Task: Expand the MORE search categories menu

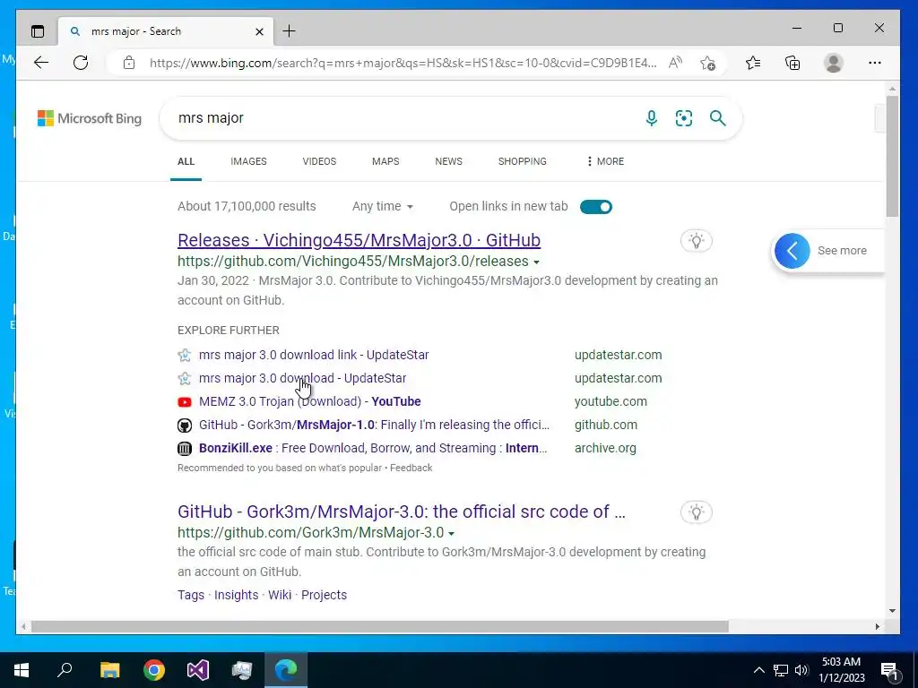Action: (605, 161)
